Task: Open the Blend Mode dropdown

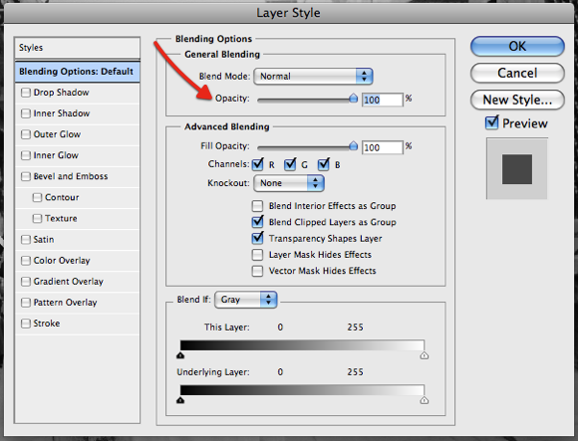Action: [x=313, y=77]
